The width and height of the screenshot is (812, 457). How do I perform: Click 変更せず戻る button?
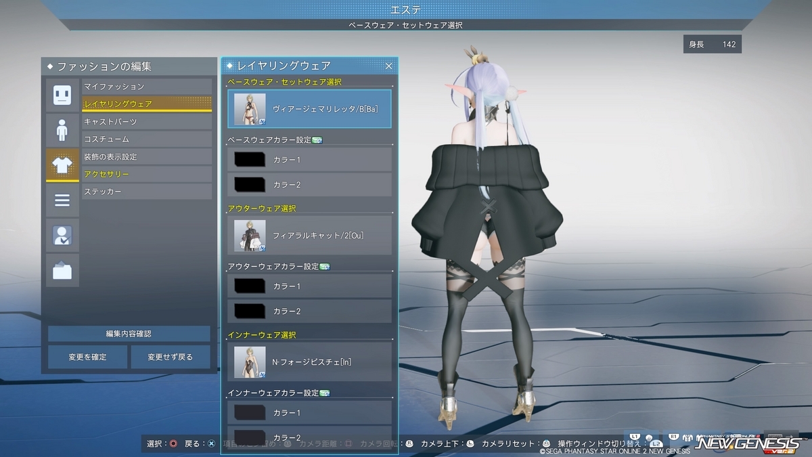click(x=171, y=357)
